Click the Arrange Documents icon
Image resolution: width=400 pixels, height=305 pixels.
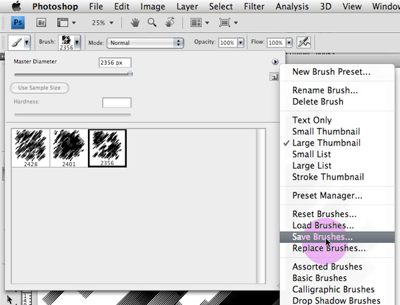tap(196, 23)
